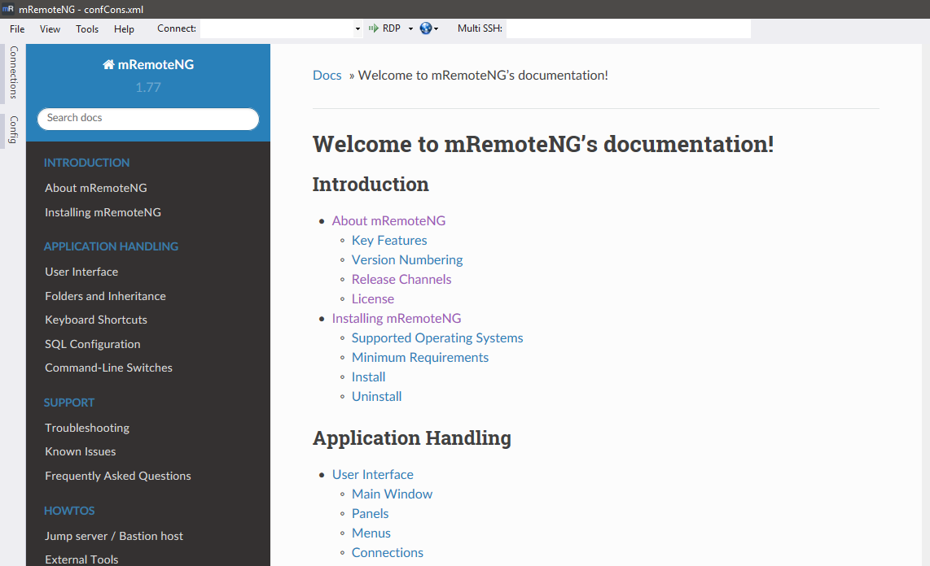Follow the Key Features link
The height and width of the screenshot is (566, 930).
tap(389, 240)
